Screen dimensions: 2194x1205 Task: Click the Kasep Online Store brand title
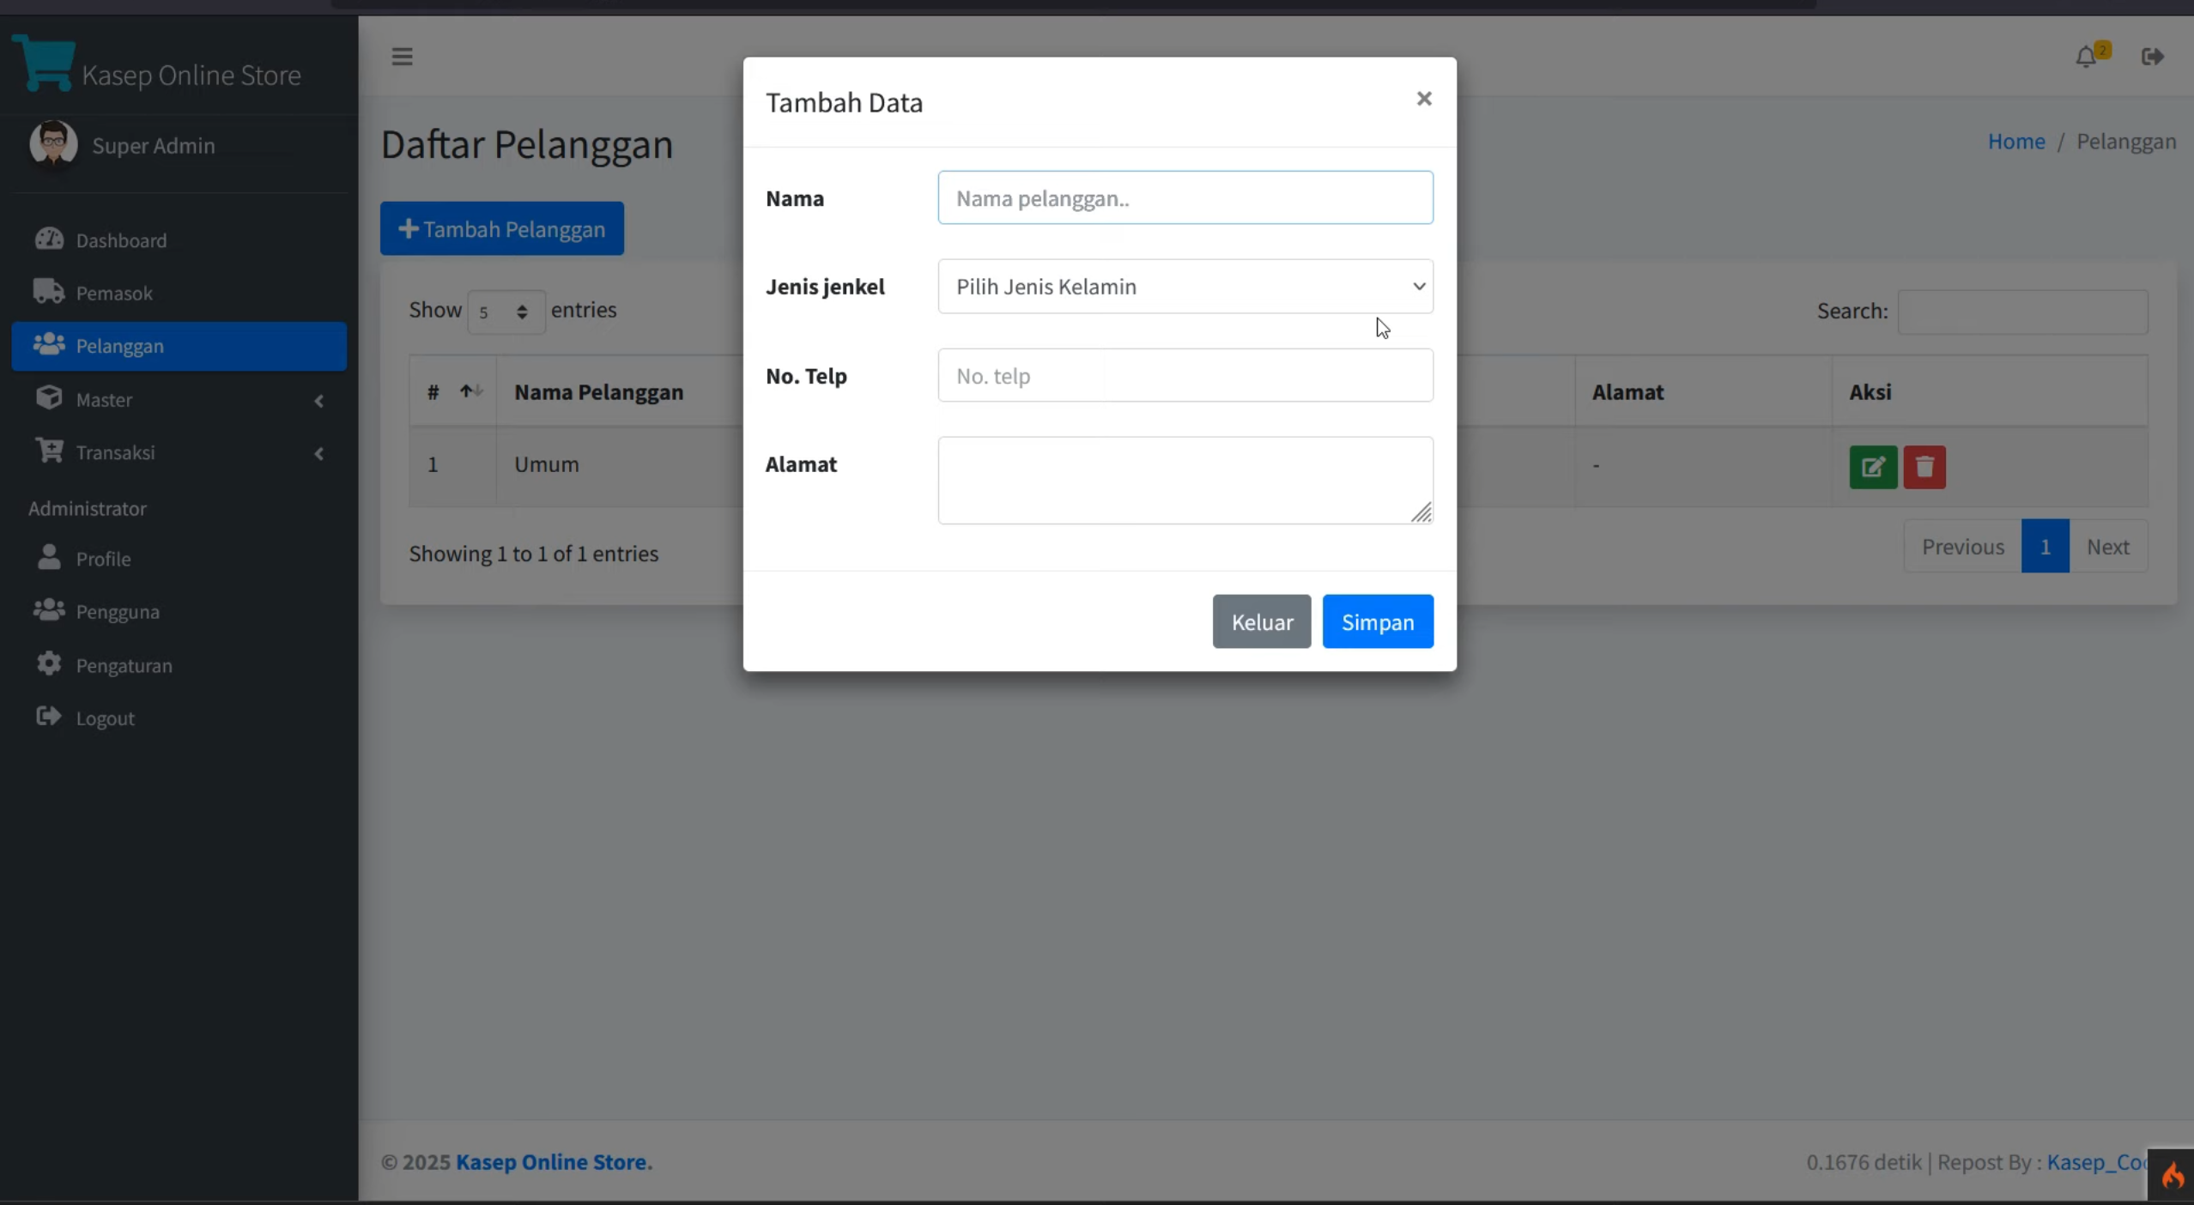tap(191, 76)
